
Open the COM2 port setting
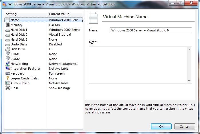15,59
